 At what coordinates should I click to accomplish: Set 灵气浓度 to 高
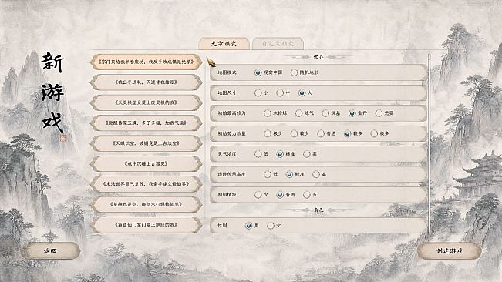coord(306,154)
